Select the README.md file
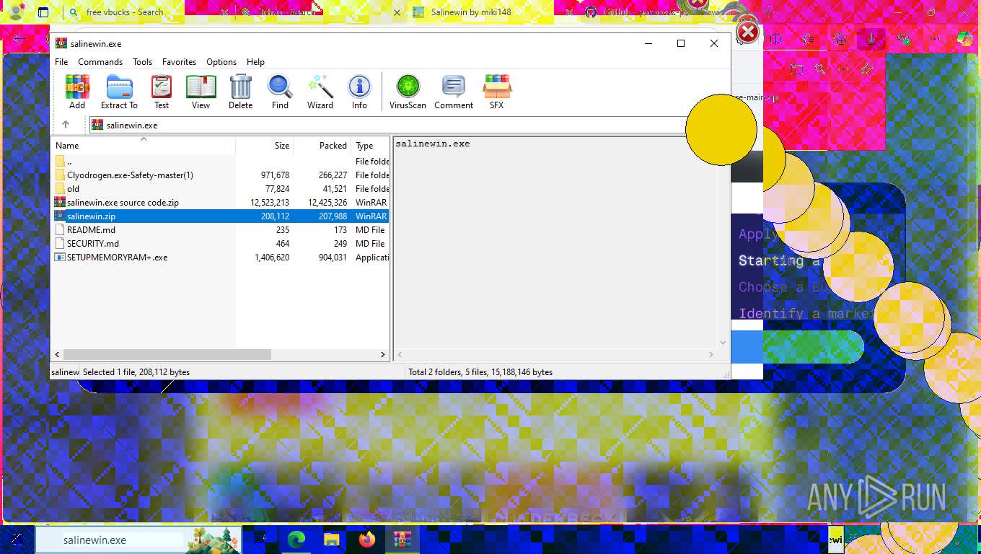Viewport: 981px width, 554px height. pos(221,230)
